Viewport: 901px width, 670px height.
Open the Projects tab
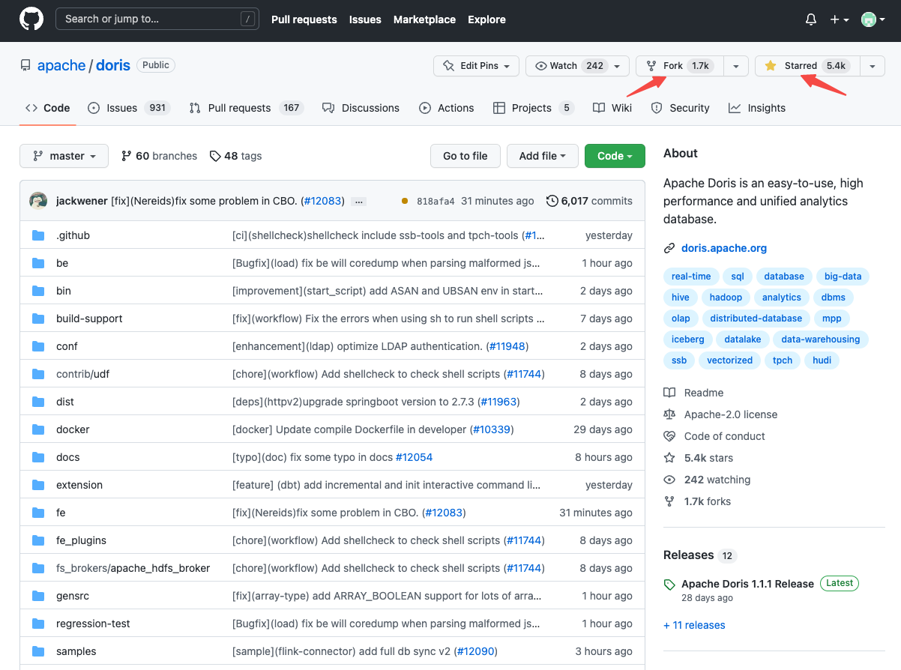(x=533, y=108)
